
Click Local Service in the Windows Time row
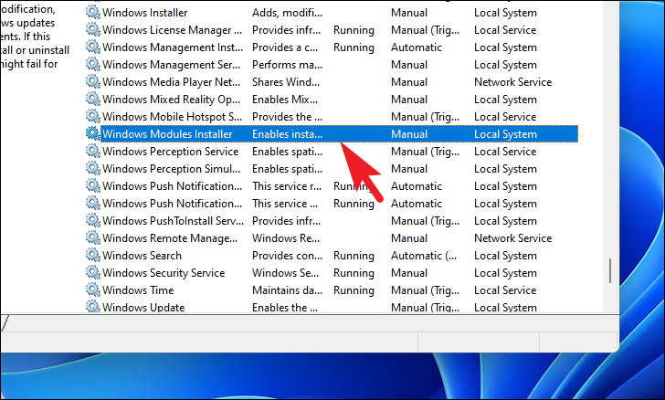(x=505, y=290)
